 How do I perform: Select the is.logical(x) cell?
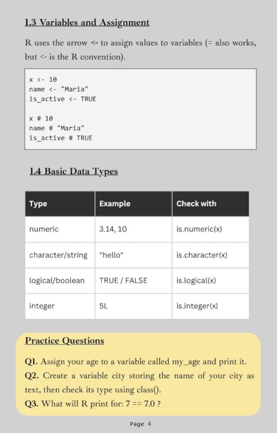[x=210, y=281]
